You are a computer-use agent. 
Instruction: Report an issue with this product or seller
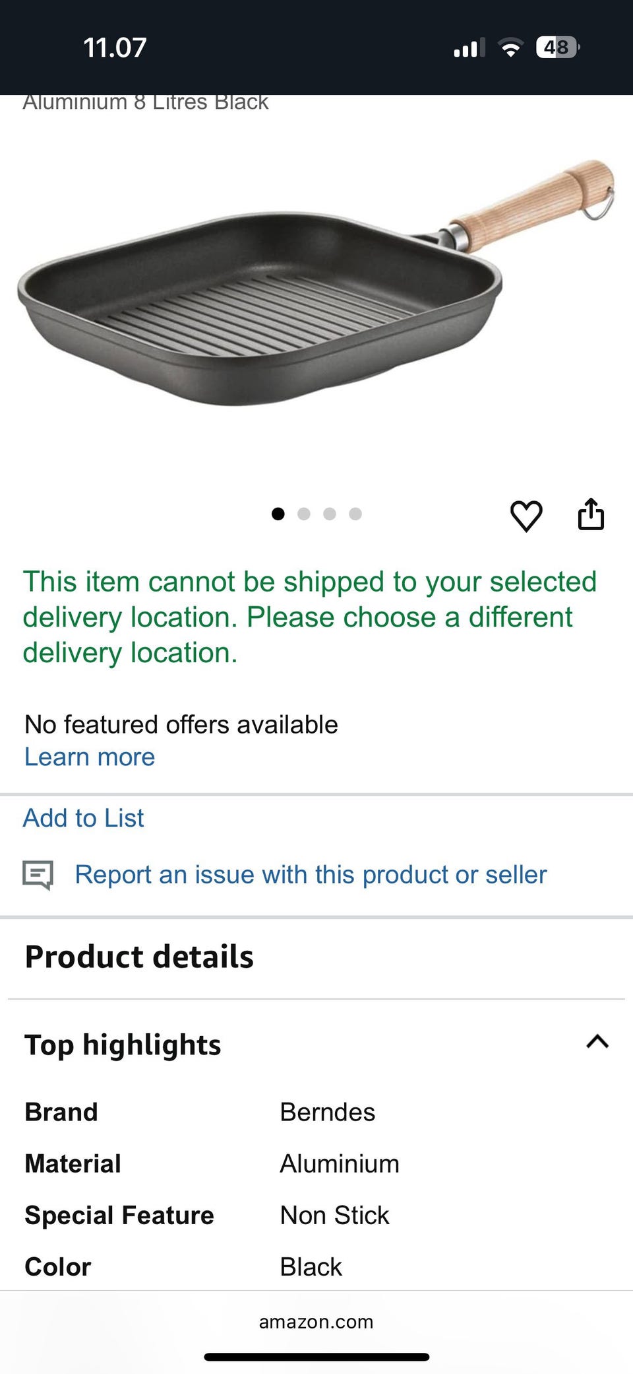pos(311,875)
